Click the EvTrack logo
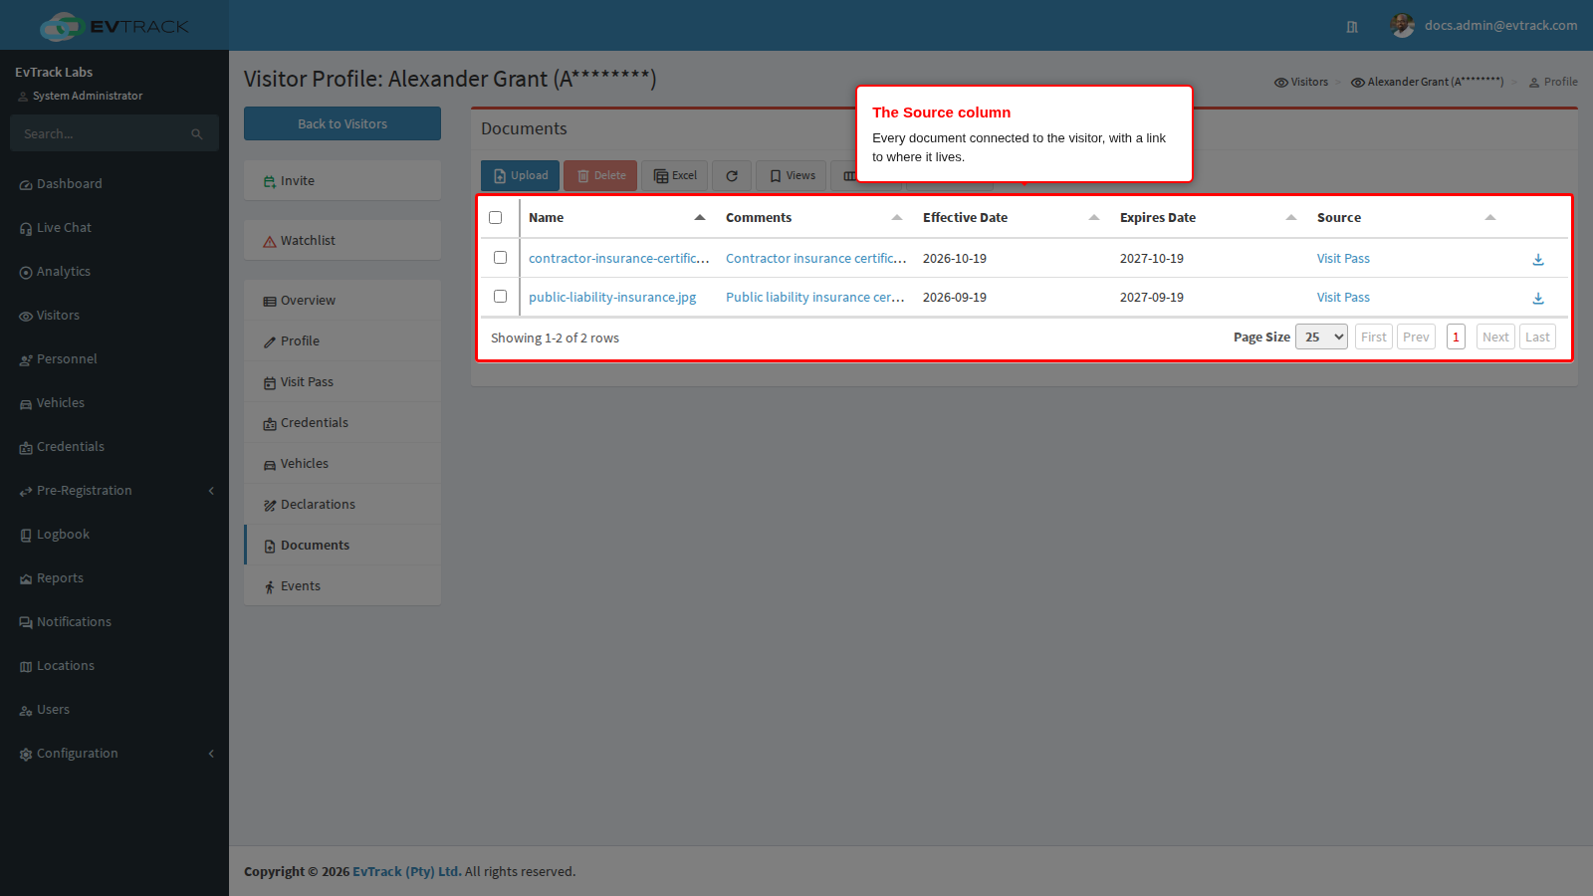 114,26
